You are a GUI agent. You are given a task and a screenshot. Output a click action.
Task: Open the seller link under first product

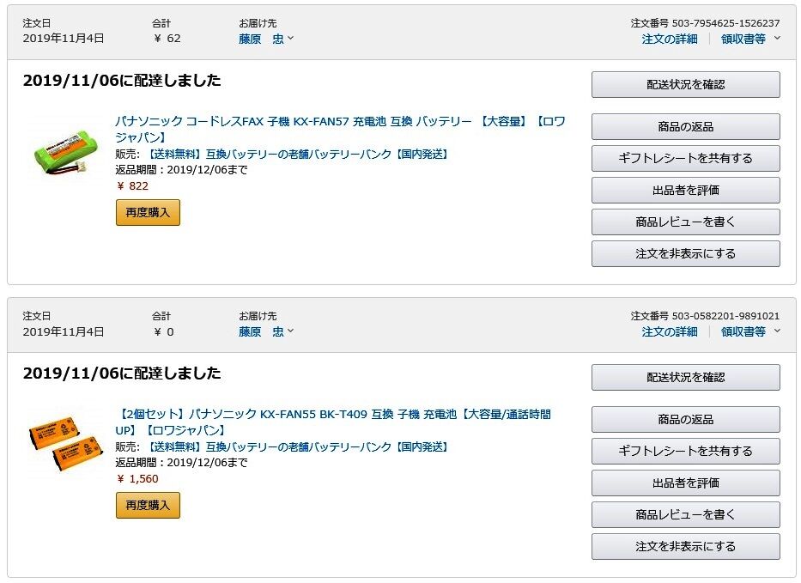pyautogui.click(x=298, y=155)
